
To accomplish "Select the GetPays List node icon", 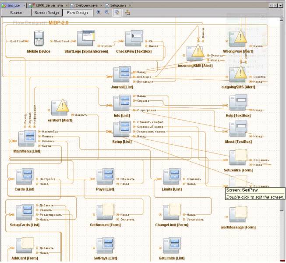I will 105,245.
